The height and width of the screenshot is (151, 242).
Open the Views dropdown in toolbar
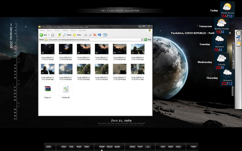click(x=106, y=35)
